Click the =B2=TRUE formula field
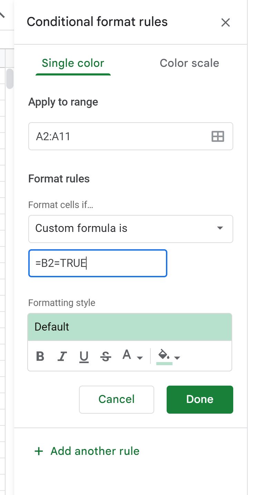The image size is (256, 495). pos(98,263)
